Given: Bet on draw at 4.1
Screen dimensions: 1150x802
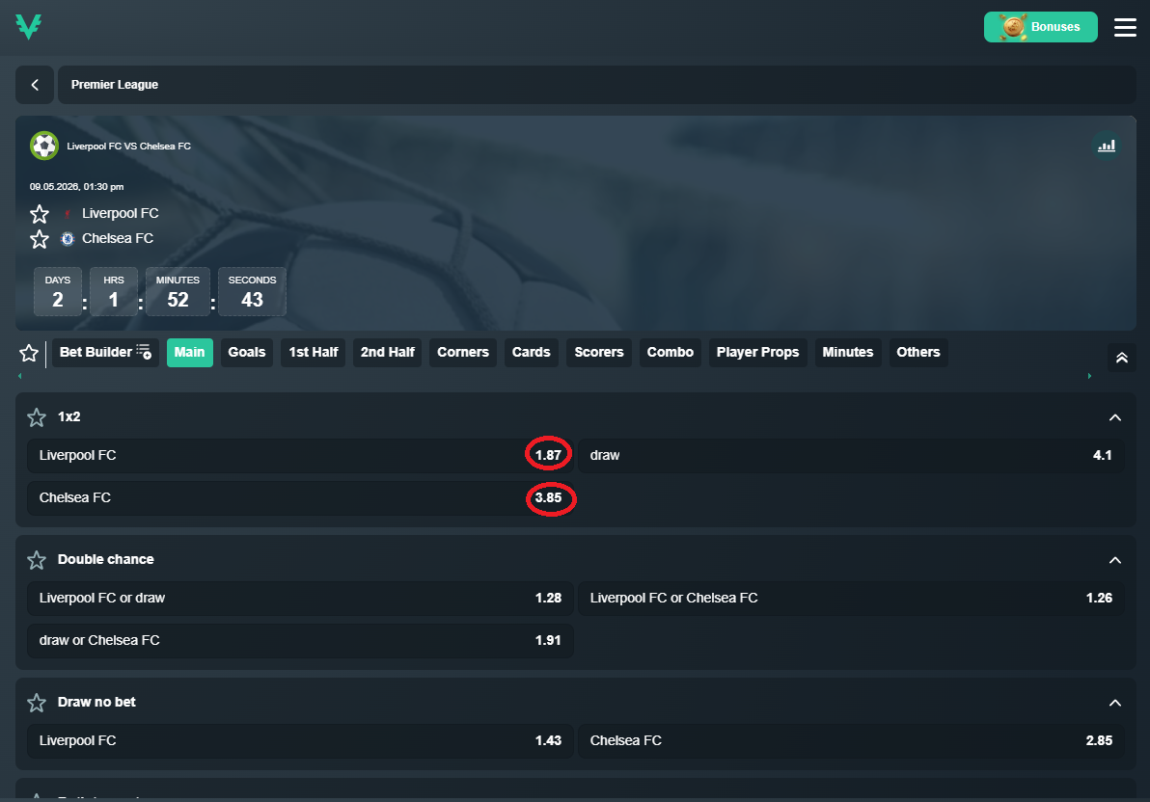Looking at the screenshot, I should (851, 455).
